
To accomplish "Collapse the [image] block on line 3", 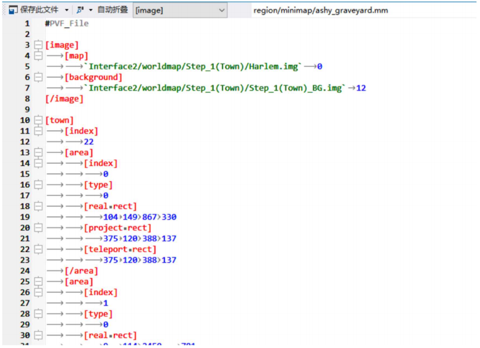I will coord(38,45).
